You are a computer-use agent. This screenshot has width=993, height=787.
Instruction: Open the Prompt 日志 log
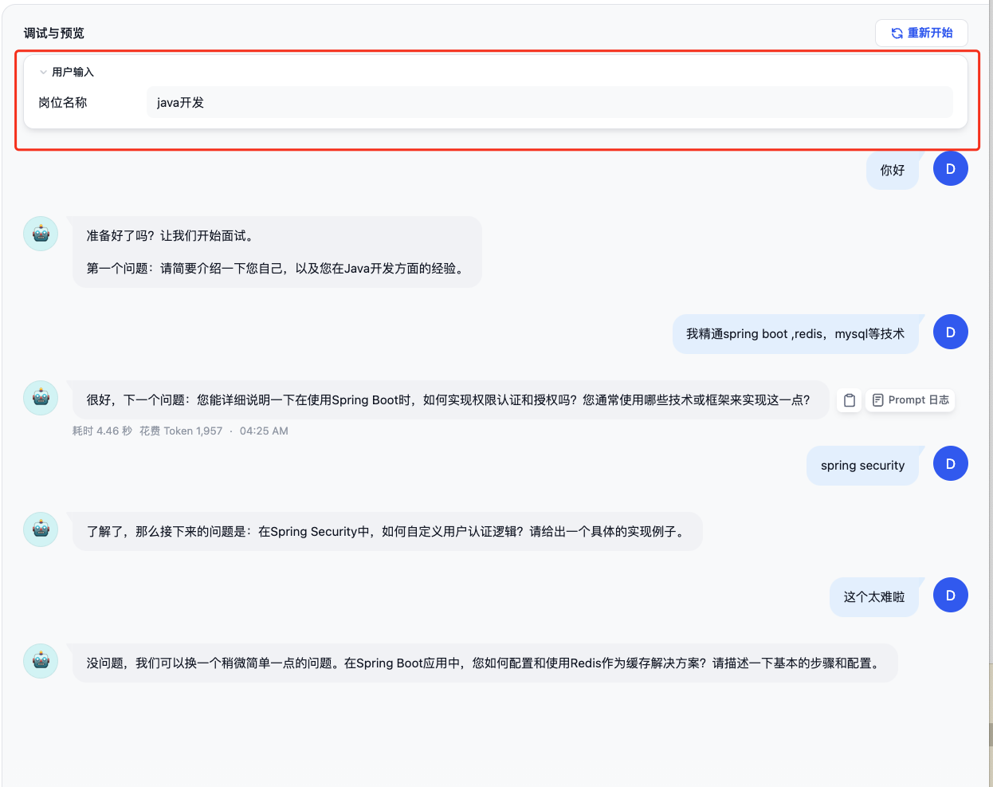pyautogui.click(x=910, y=400)
